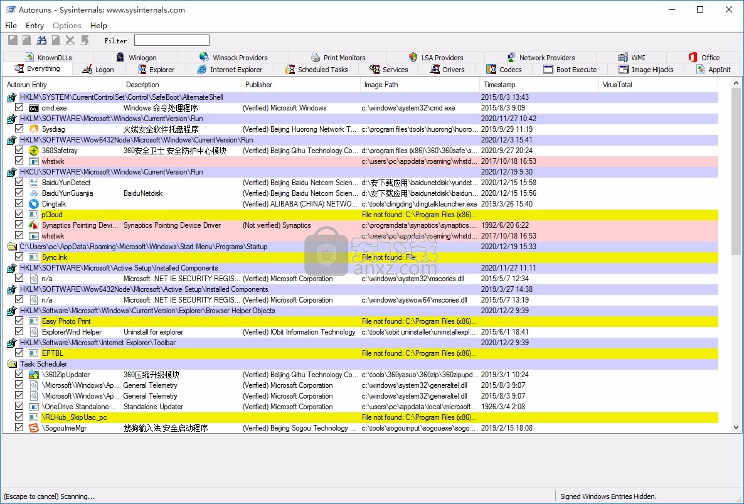Click the Synaptics Pointing Device icon

(34, 225)
